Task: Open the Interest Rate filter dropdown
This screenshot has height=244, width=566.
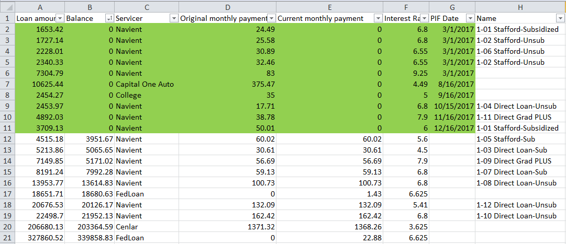Action: (x=425, y=18)
